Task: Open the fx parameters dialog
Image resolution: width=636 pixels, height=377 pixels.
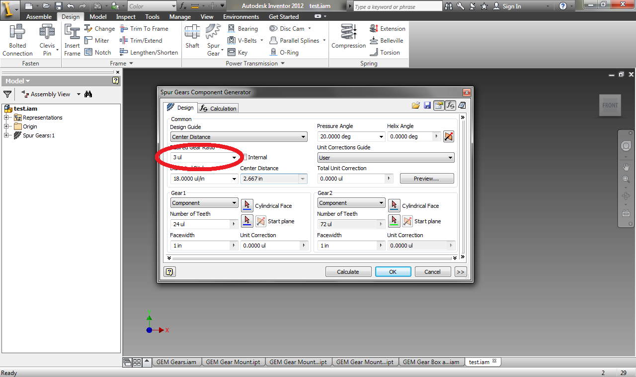Action: (x=183, y=6)
